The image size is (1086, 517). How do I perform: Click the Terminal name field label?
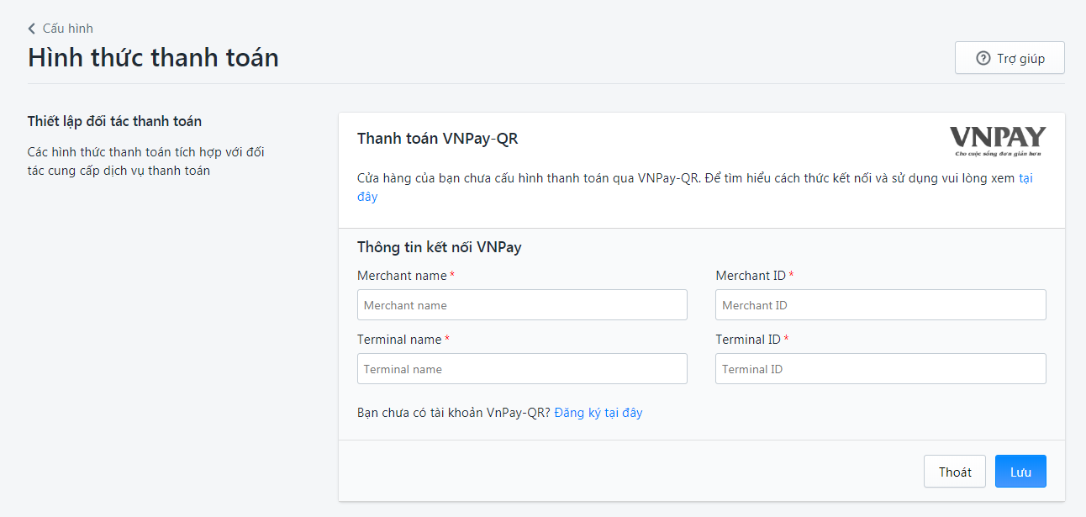coord(399,340)
